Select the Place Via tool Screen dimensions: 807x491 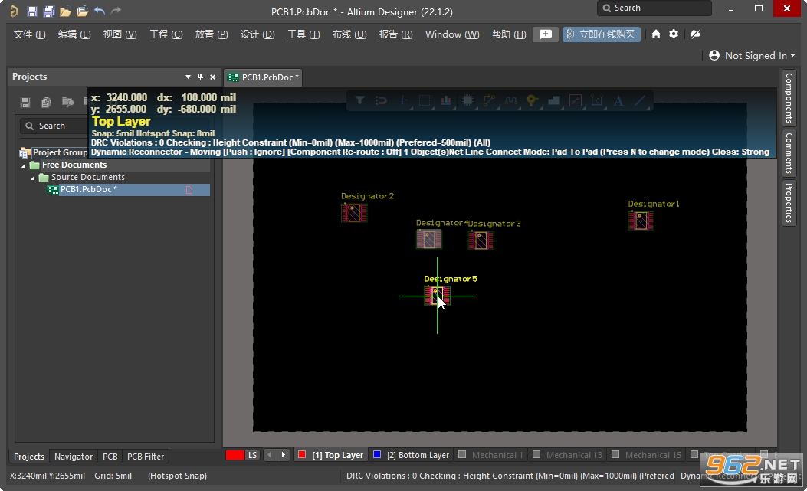(x=532, y=100)
